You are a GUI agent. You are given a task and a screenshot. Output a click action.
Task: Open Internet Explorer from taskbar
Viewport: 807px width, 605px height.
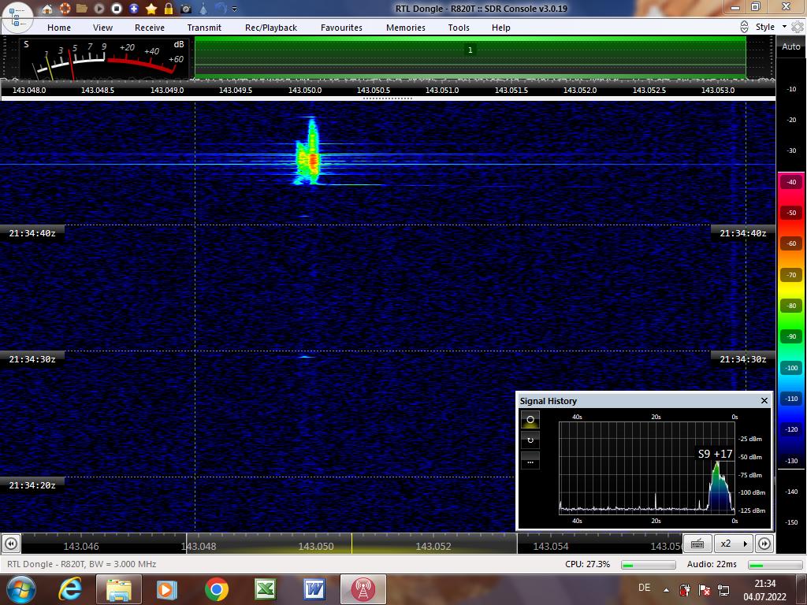point(70,589)
